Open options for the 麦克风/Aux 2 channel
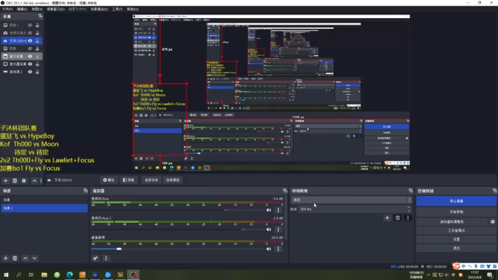The image size is (498, 280). click(278, 229)
